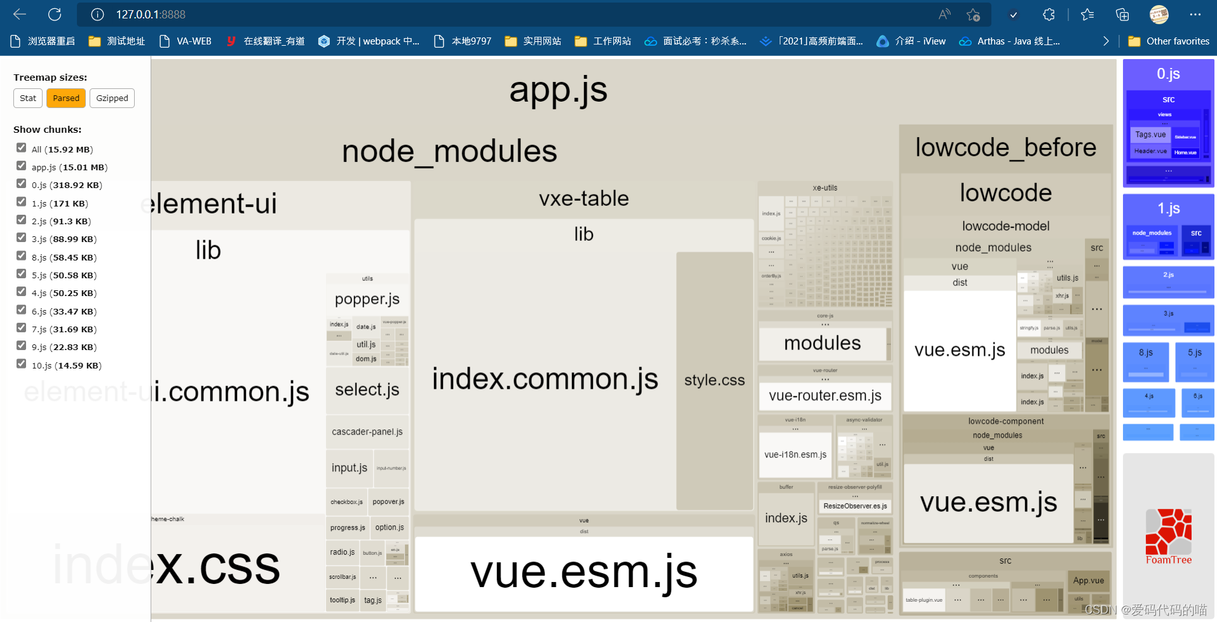Image resolution: width=1217 pixels, height=622 pixels.
Task: Open the Other favorites folder
Action: tap(1169, 41)
